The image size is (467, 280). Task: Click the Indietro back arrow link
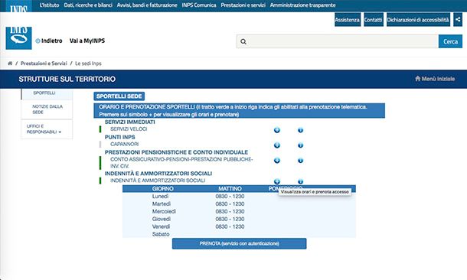(x=49, y=41)
